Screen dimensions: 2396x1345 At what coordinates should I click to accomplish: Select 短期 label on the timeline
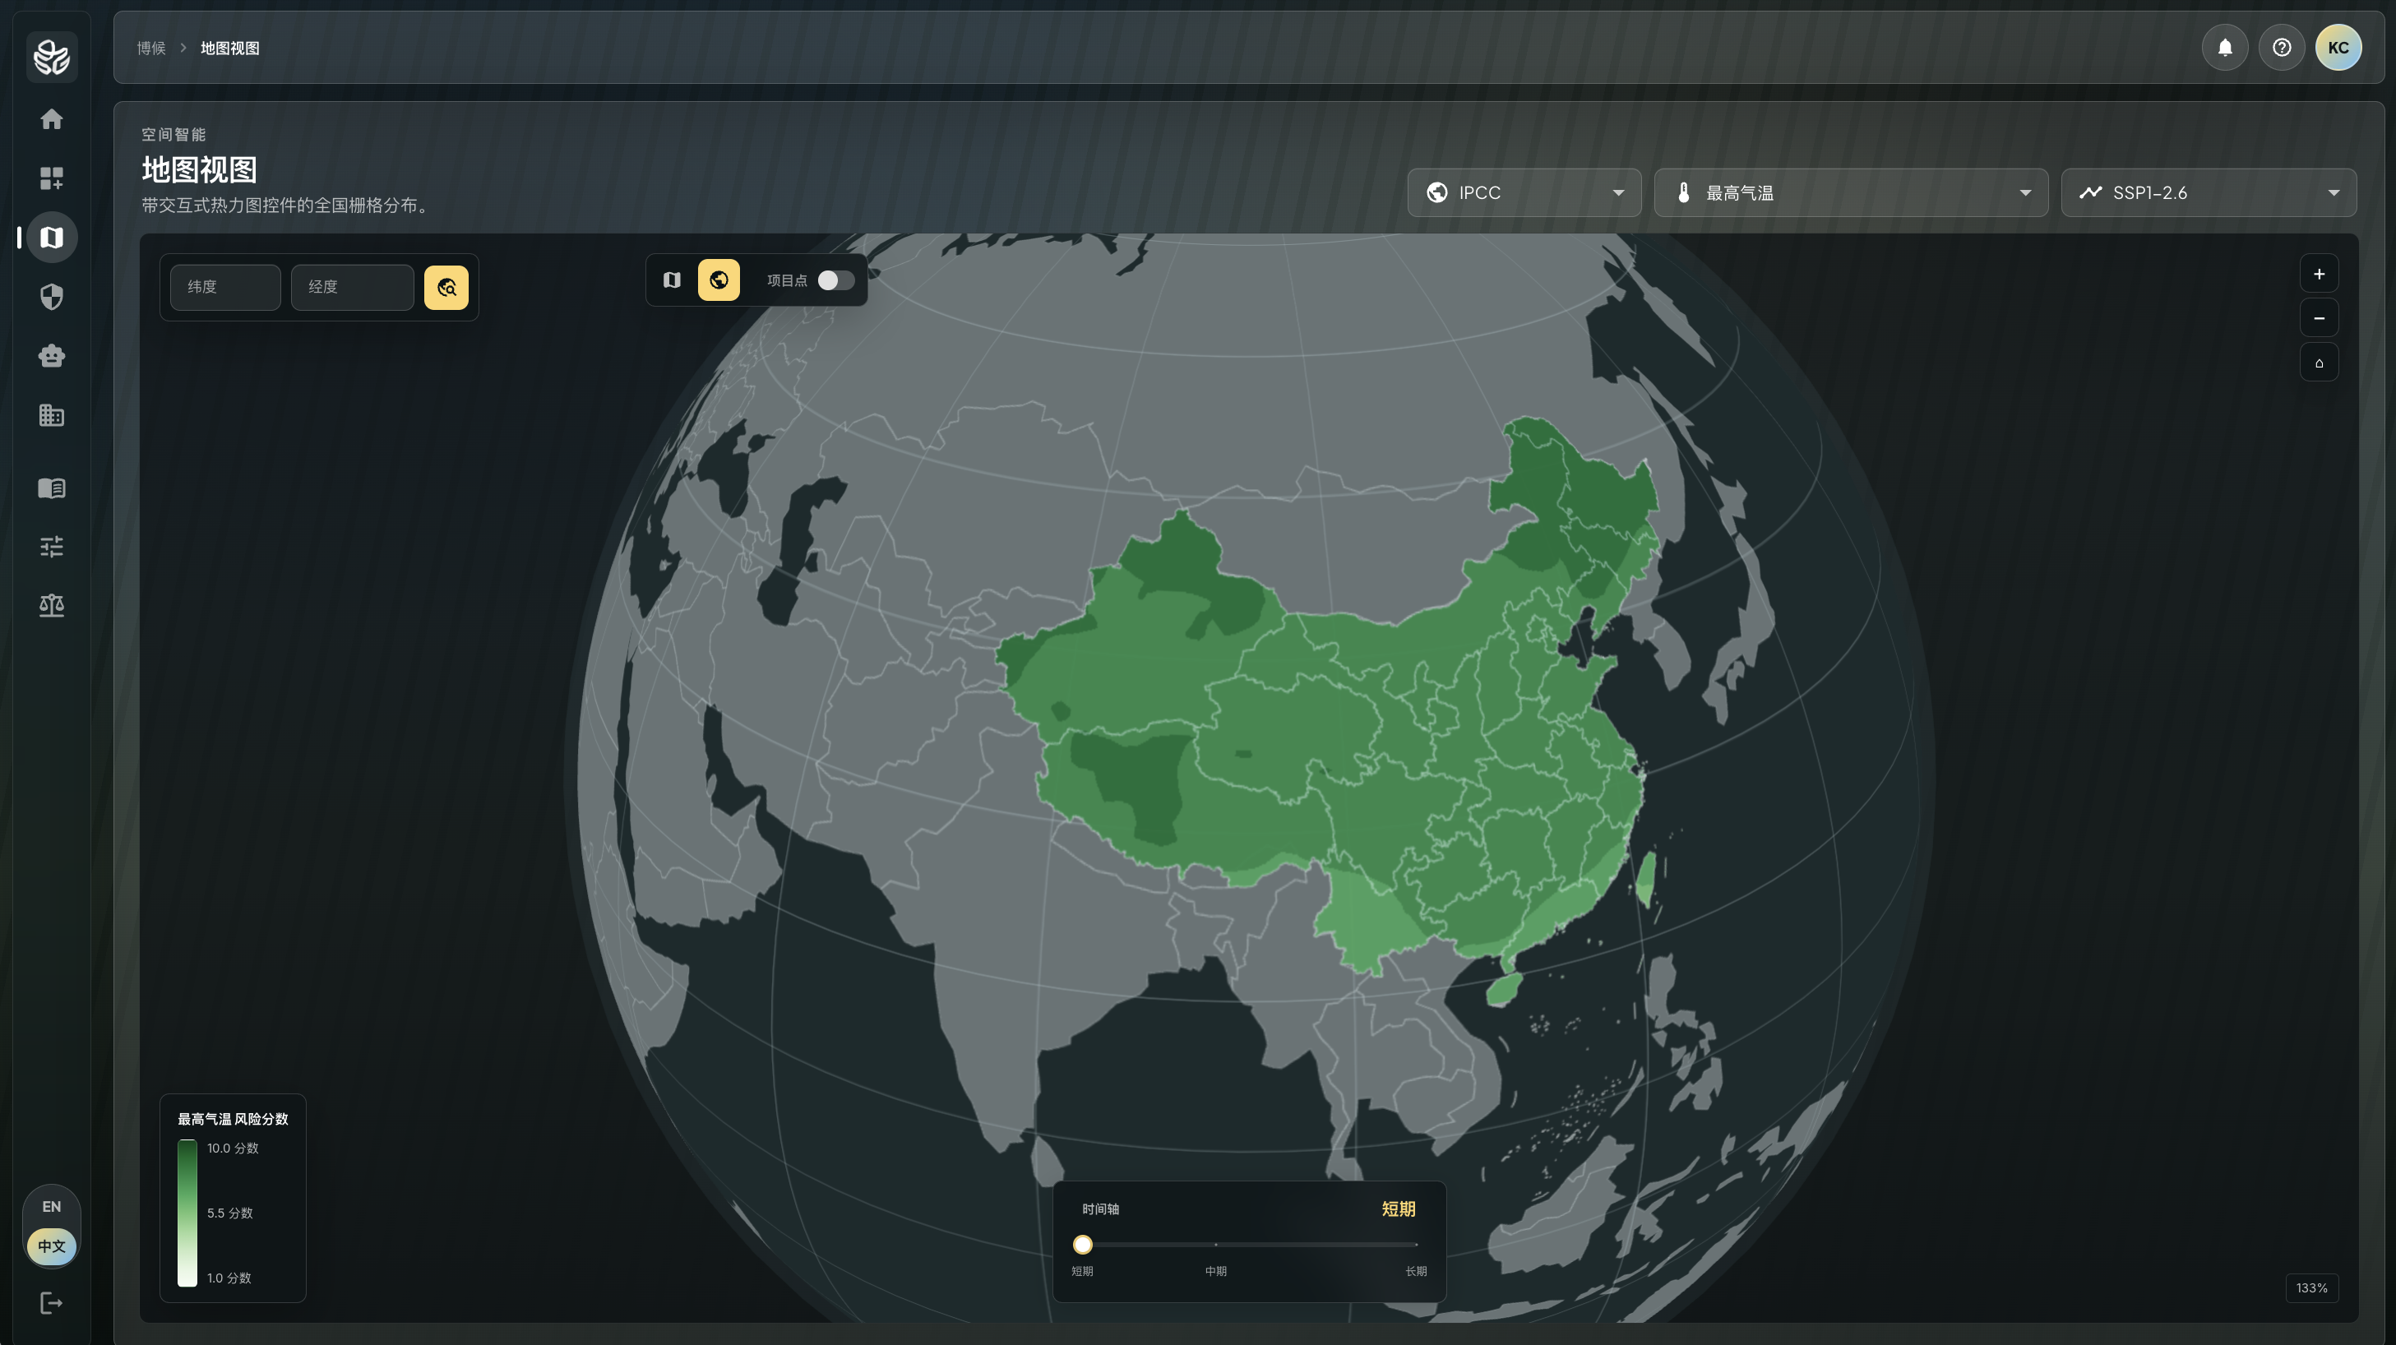(1082, 1272)
